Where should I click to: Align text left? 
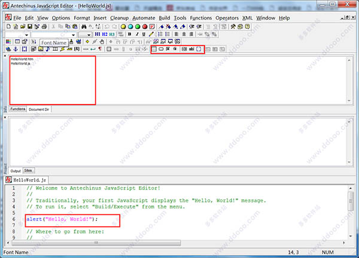tap(177, 34)
